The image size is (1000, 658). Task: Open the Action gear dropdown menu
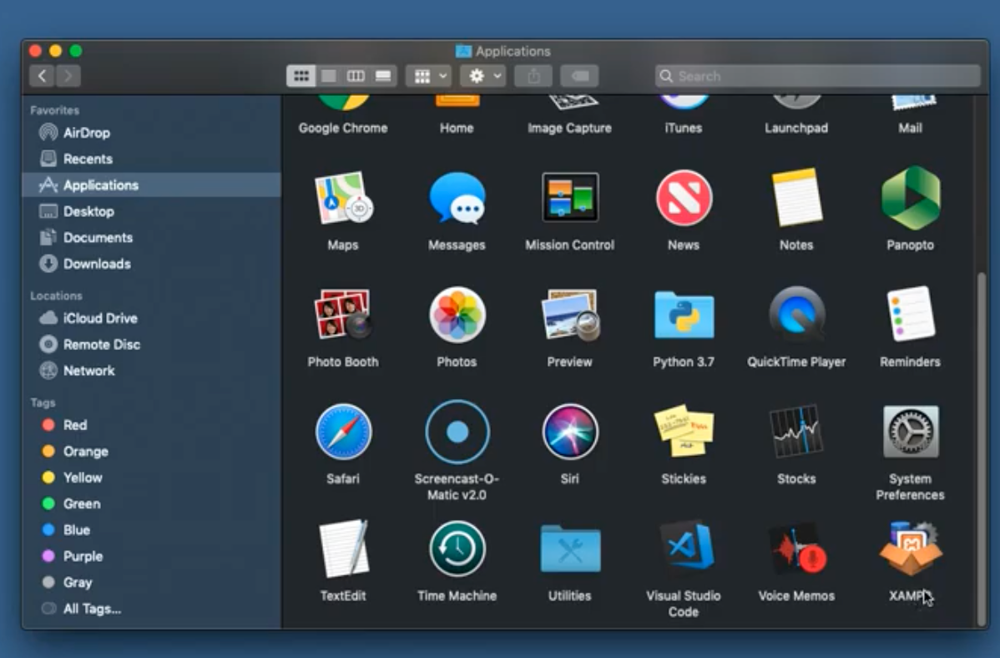click(x=483, y=77)
